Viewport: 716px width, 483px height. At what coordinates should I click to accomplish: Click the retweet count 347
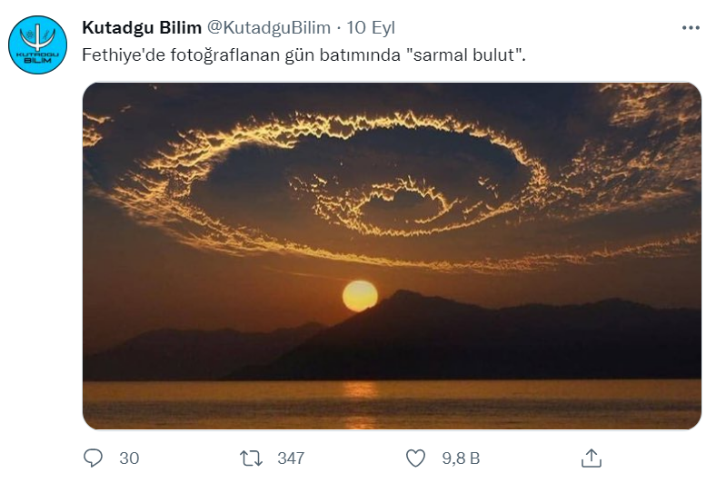tap(291, 458)
